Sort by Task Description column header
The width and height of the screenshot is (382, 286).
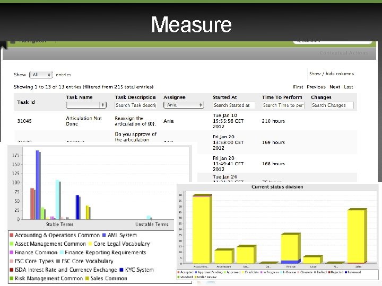[x=135, y=97]
